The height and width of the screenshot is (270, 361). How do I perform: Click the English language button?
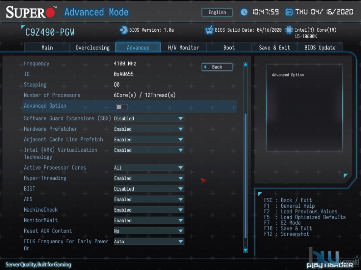click(x=217, y=12)
